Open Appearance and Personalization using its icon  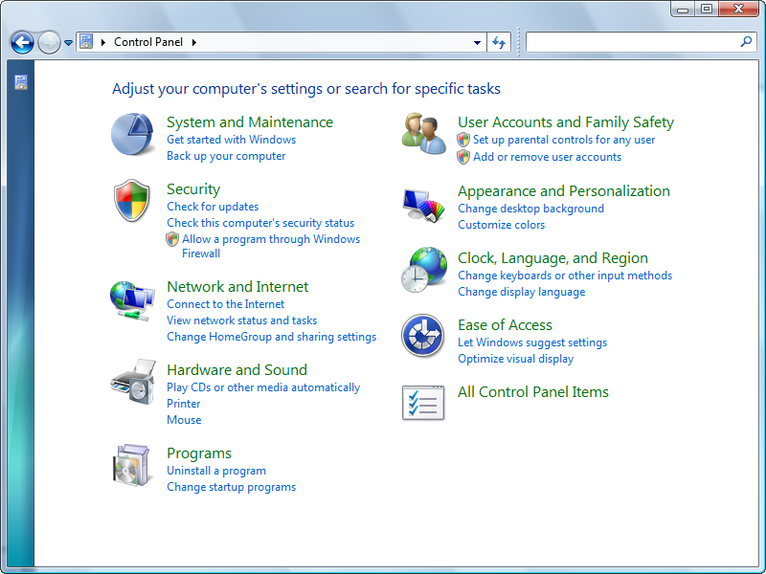422,204
